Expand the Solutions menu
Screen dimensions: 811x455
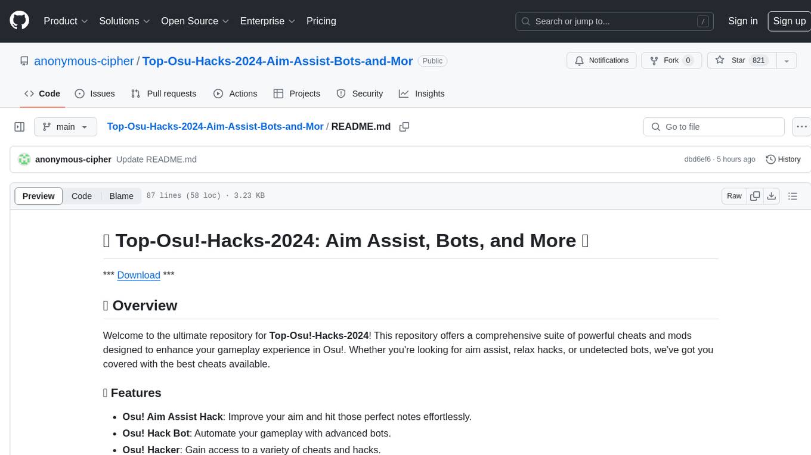pos(125,21)
